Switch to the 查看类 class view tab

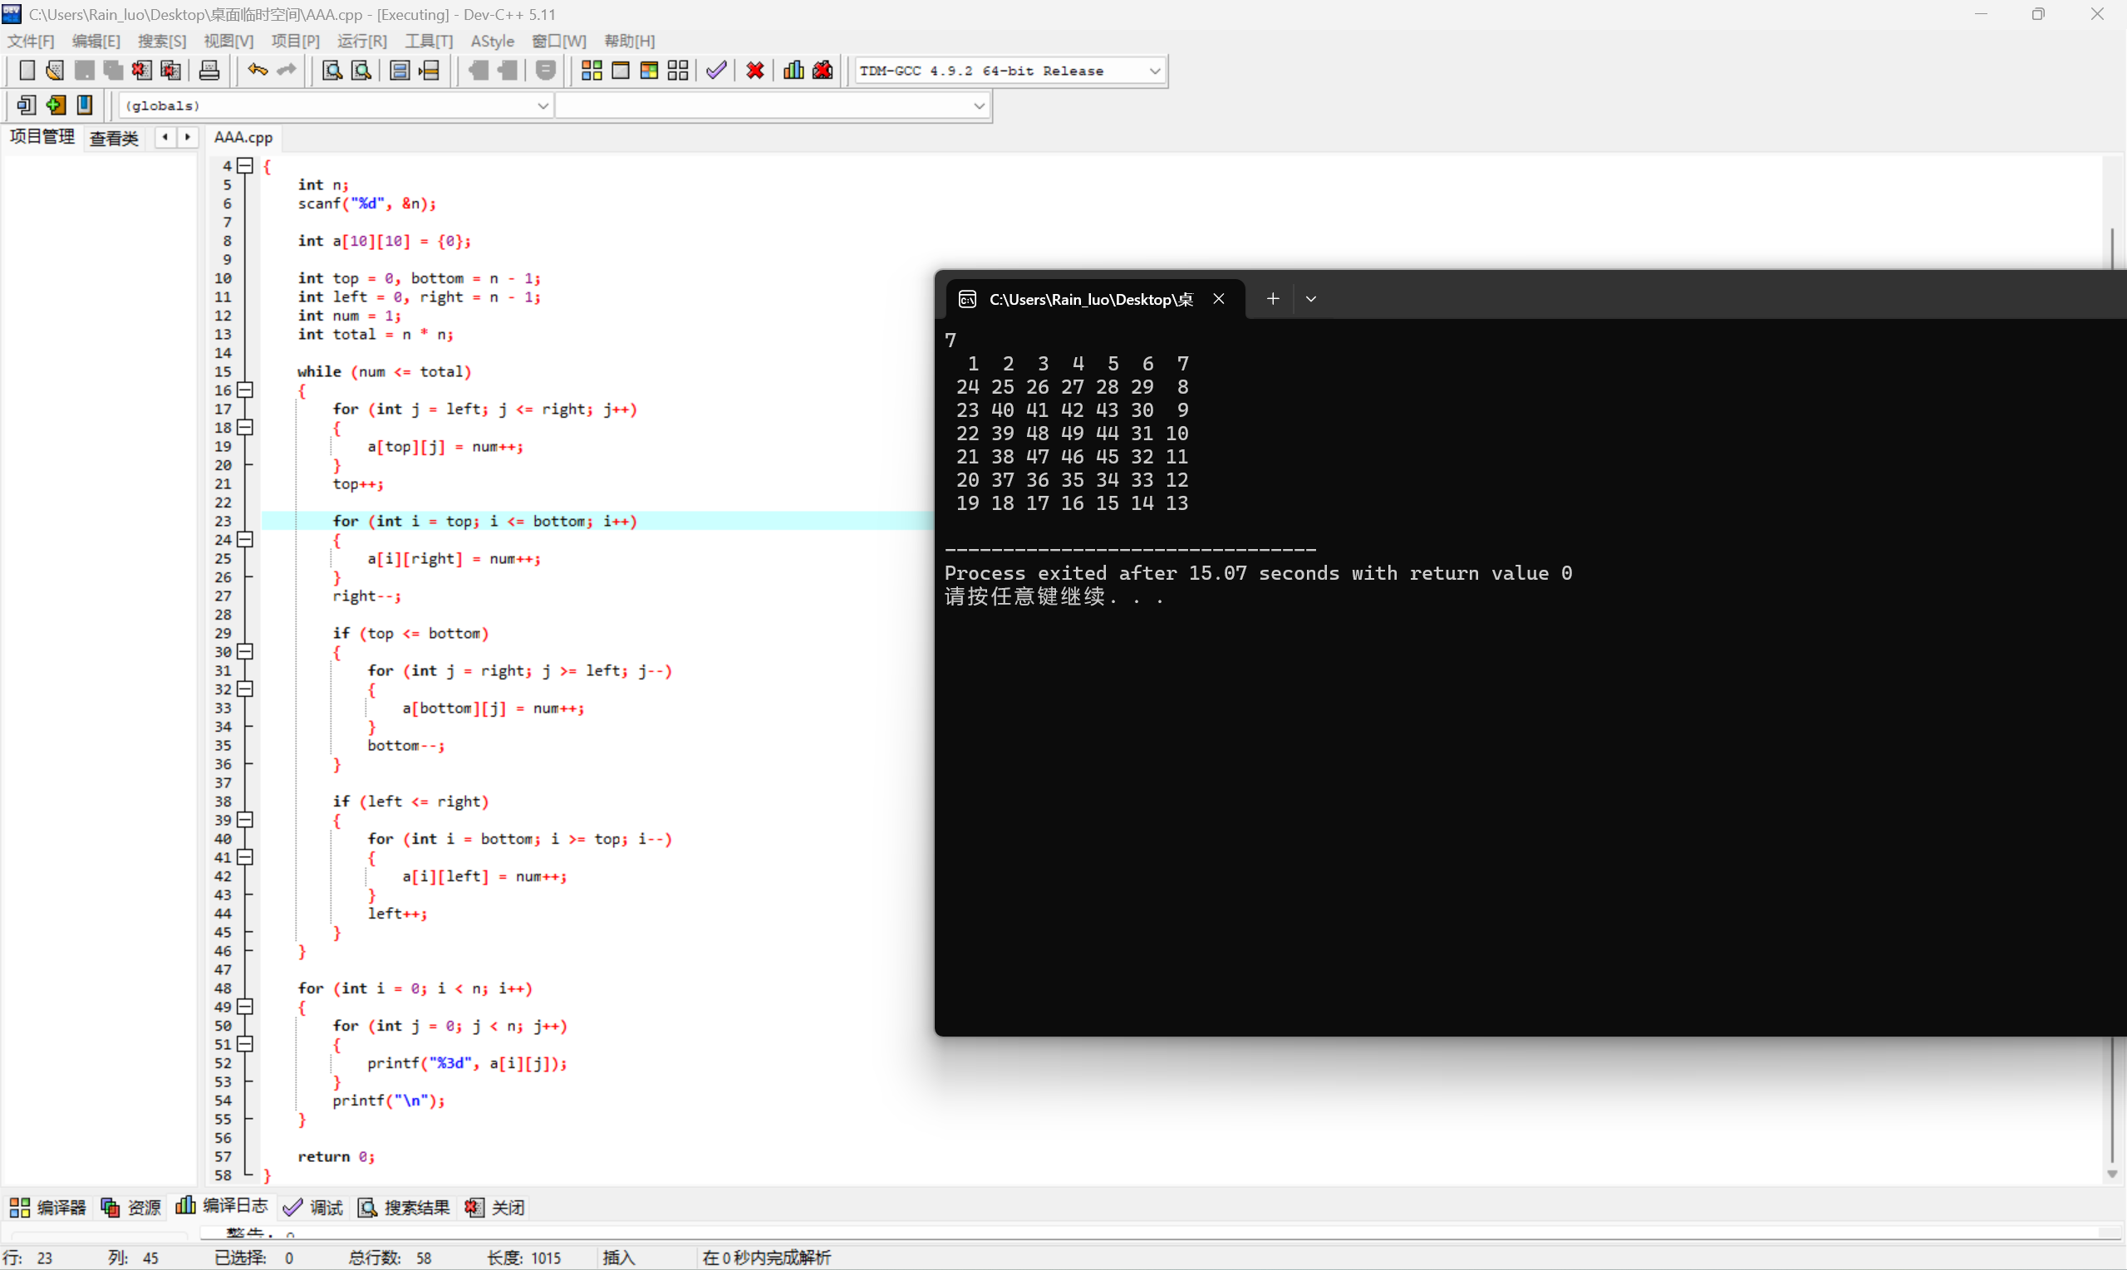click(x=114, y=138)
